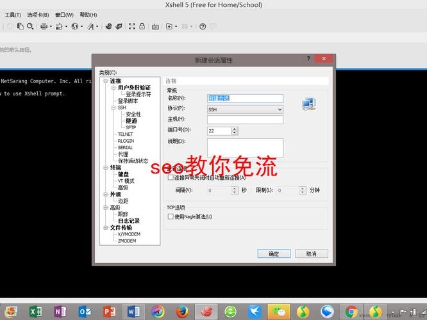Image resolution: width=427 pixels, height=320 pixels.
Task: Open PowerPoint from the taskbar
Action: (x=109, y=312)
